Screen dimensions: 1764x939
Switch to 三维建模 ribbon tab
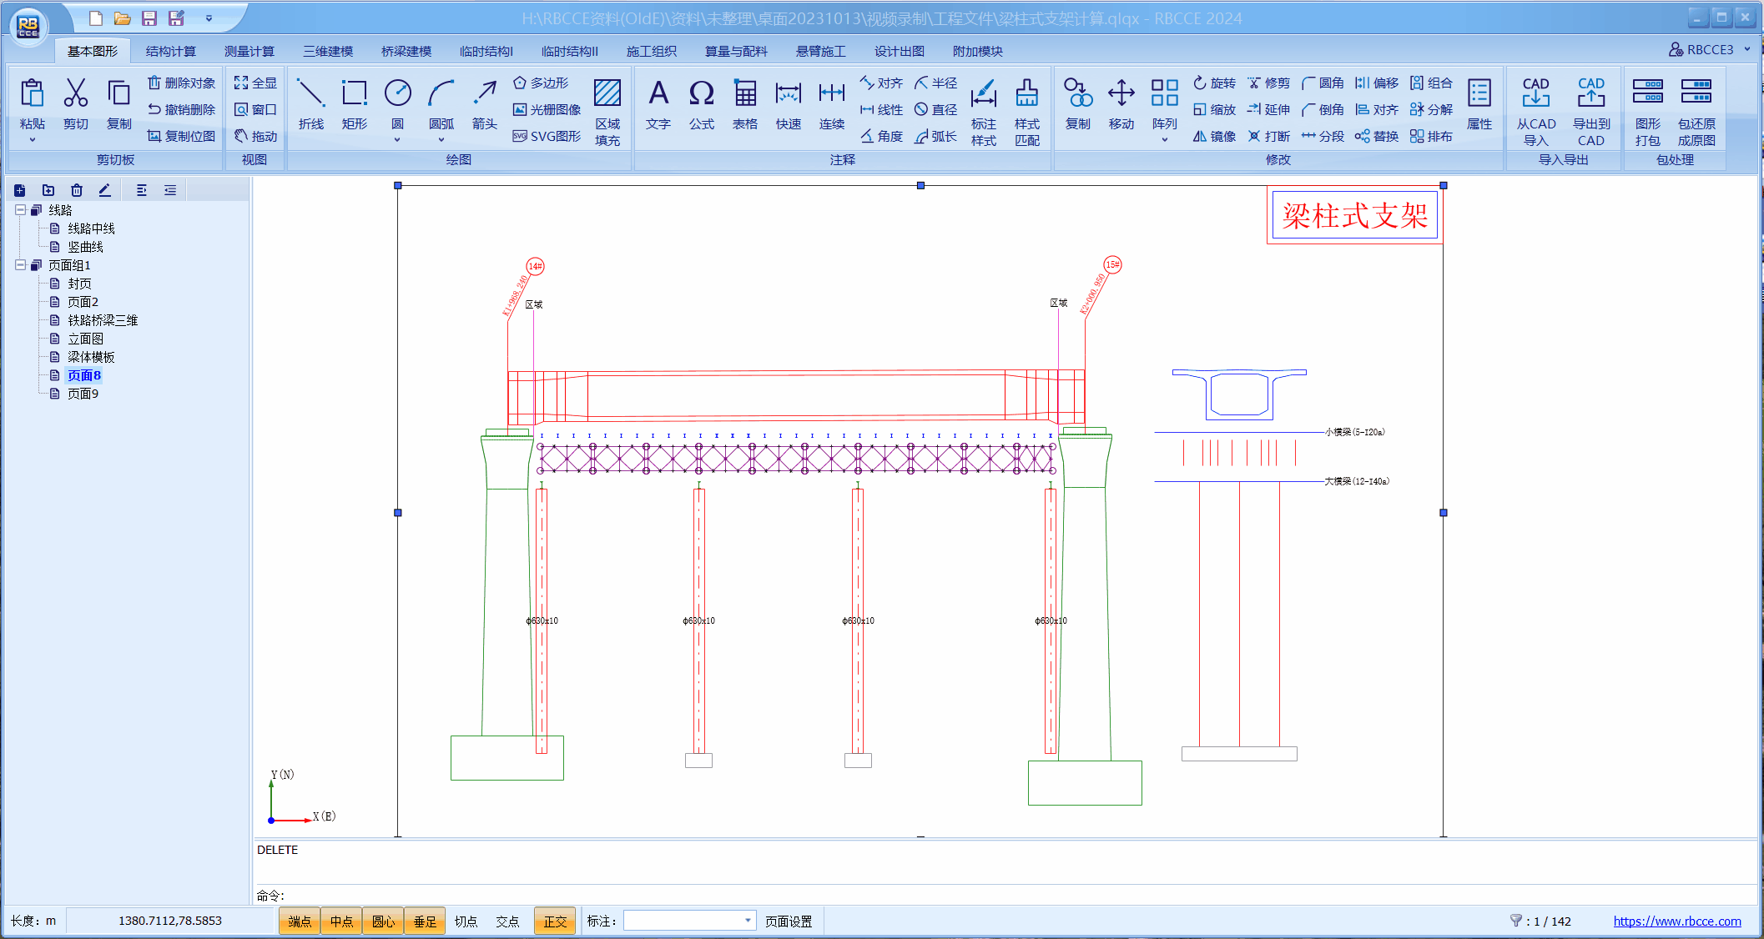[x=328, y=52]
